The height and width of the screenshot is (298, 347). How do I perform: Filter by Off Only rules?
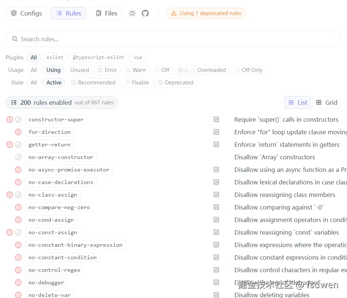(249, 70)
